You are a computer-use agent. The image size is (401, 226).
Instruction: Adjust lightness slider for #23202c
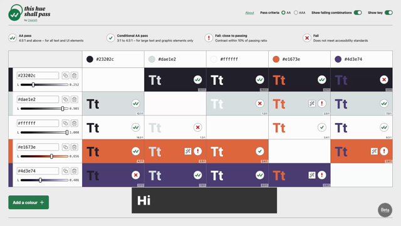tap(44, 85)
